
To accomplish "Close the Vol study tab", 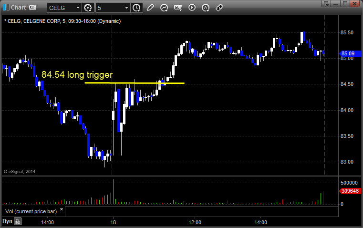I will pyautogui.click(x=62, y=209).
